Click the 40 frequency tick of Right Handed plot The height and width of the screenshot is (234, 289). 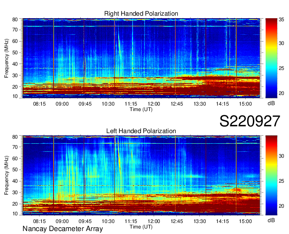[15, 64]
